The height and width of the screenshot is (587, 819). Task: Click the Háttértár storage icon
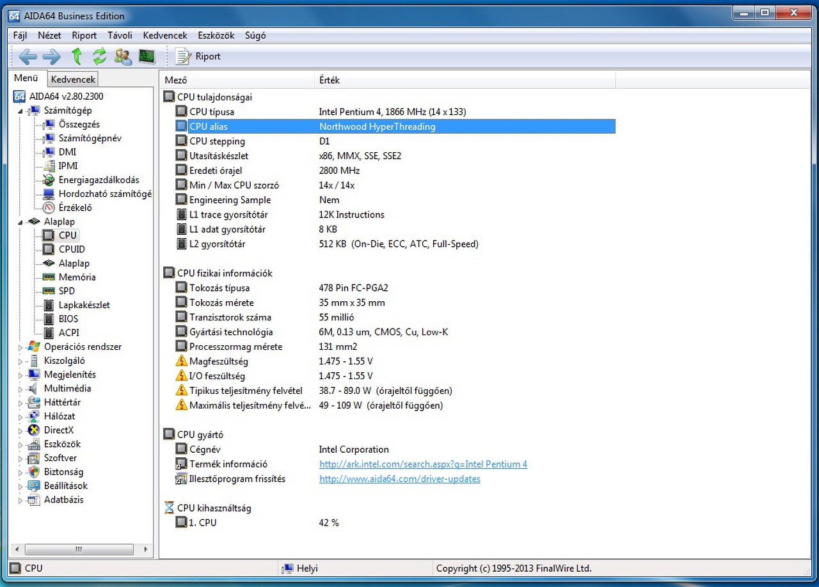pyautogui.click(x=34, y=403)
